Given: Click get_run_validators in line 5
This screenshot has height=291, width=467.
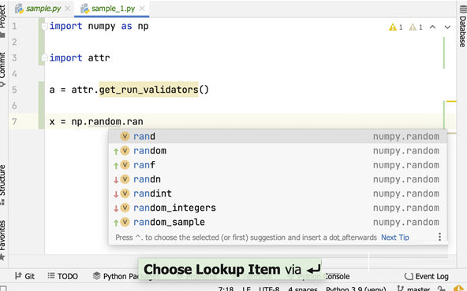Looking at the screenshot, I should pos(148,90).
